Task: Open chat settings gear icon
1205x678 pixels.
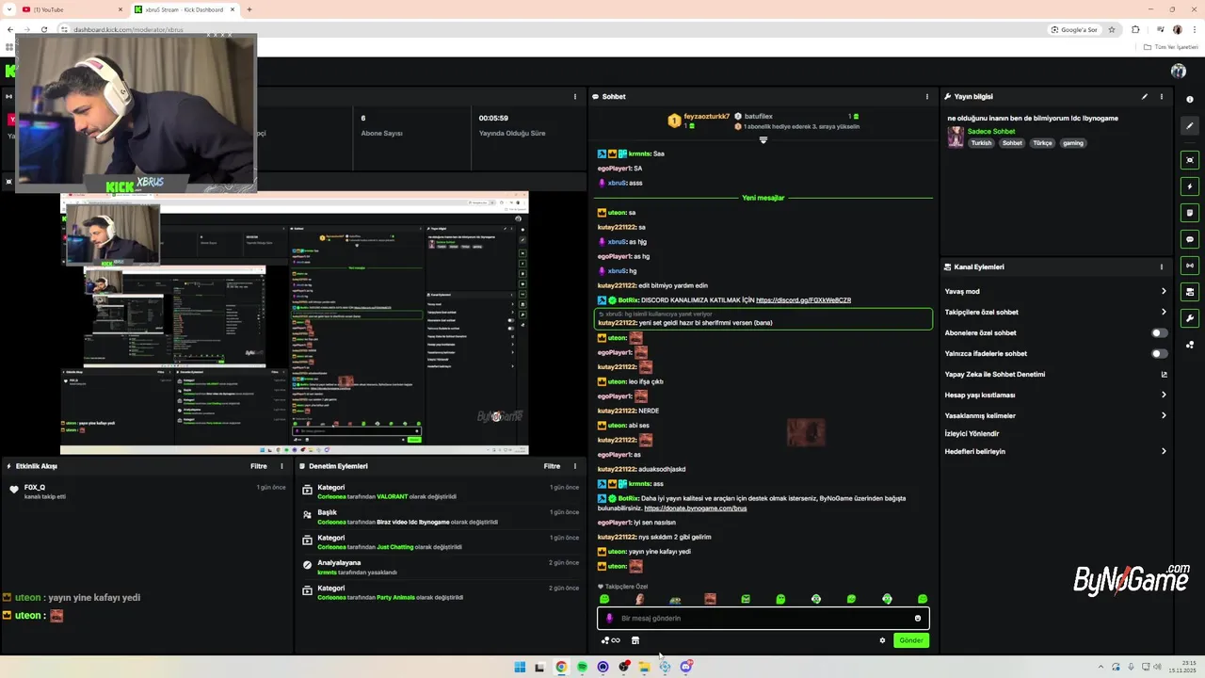Action: 882,640
